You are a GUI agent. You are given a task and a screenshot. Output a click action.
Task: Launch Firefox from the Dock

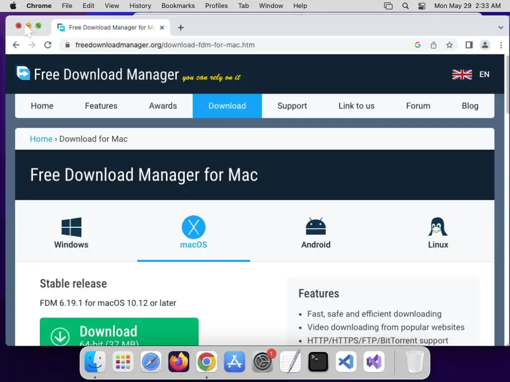pyautogui.click(x=179, y=362)
